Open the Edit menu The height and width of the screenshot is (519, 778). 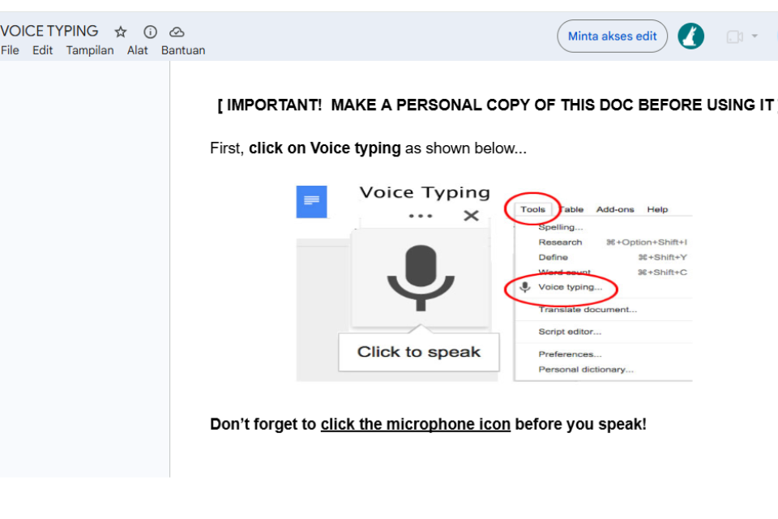point(43,50)
